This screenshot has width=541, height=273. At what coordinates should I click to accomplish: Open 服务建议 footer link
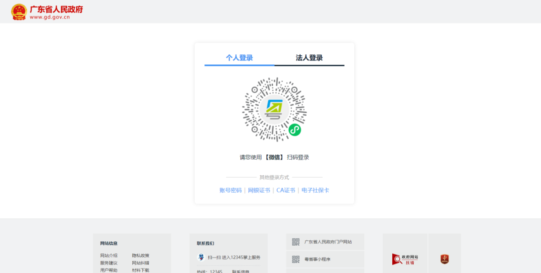109,263
